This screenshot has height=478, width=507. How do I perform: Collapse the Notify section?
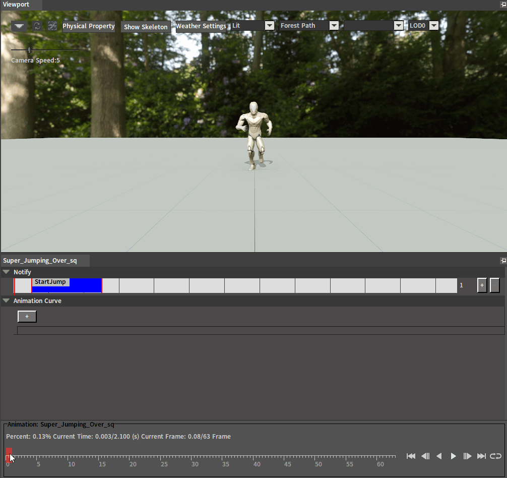pos(6,272)
